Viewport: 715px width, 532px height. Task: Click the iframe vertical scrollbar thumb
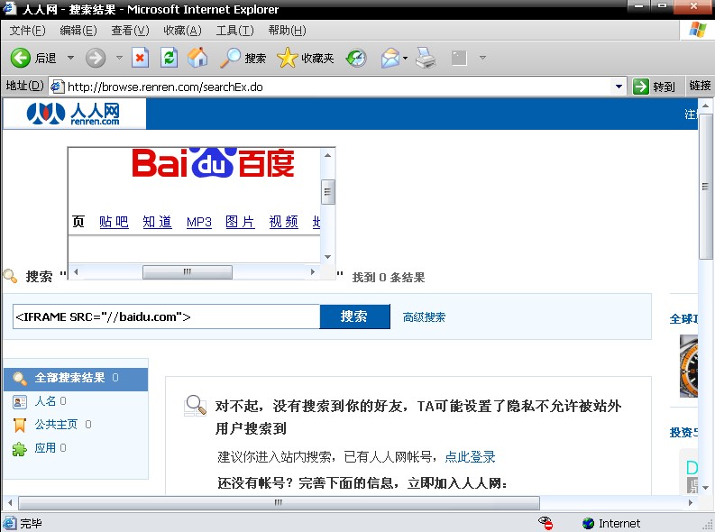(x=328, y=192)
